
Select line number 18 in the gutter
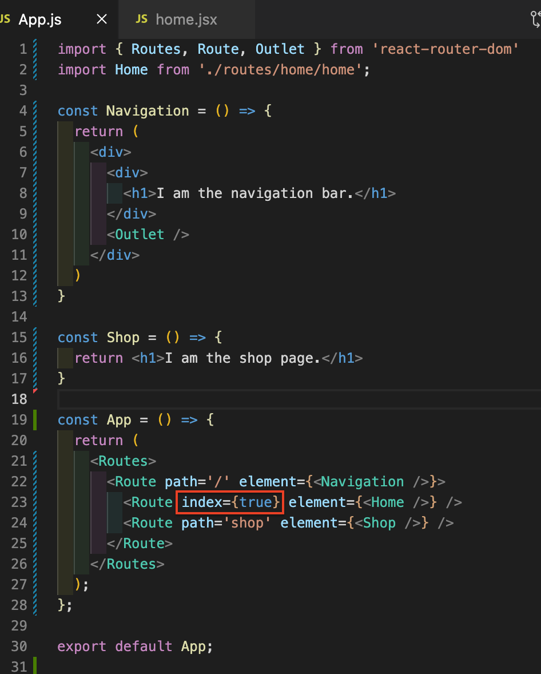(x=19, y=399)
